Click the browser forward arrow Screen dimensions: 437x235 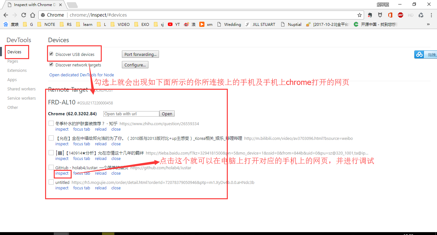pyautogui.click(x=14, y=15)
